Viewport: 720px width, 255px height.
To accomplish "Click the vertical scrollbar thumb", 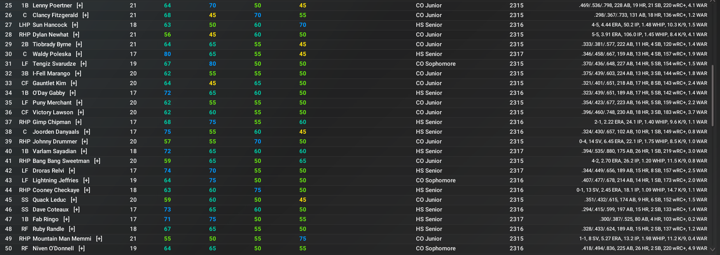I will click(x=713, y=95).
